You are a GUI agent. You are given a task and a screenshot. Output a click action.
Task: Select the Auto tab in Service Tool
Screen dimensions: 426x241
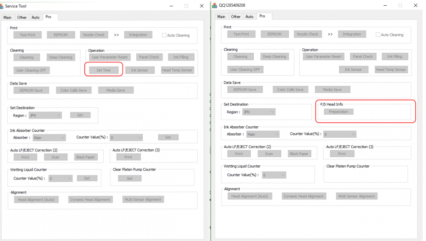click(x=35, y=17)
